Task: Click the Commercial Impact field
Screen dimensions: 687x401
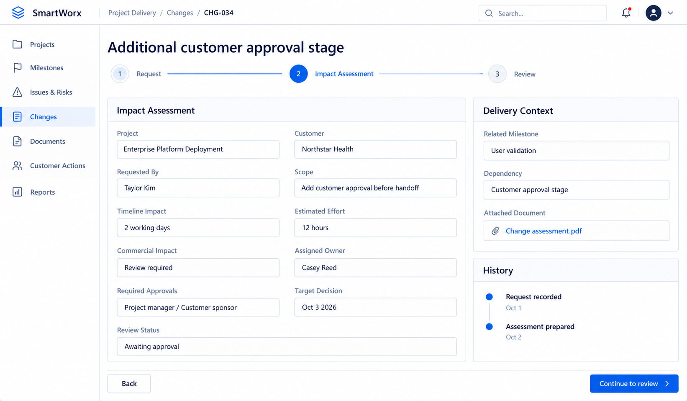Action: click(x=198, y=268)
